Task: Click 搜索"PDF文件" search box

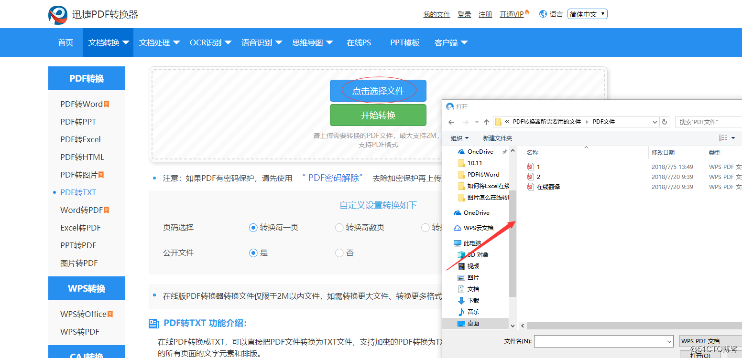Action: coord(709,122)
